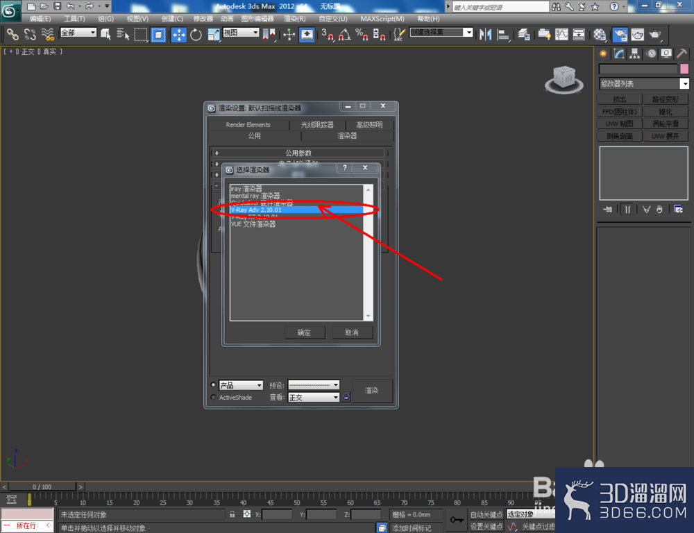Activate the Select and Rotate tool
Image resolution: width=694 pixels, height=533 pixels.
click(x=196, y=34)
